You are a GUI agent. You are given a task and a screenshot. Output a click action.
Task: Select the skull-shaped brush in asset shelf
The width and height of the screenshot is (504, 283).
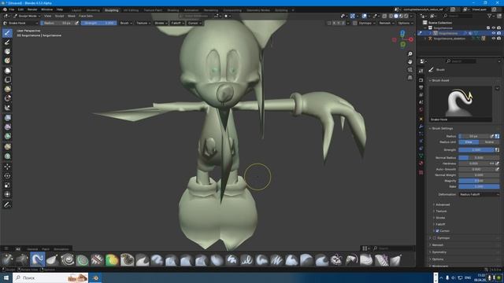click(x=336, y=259)
